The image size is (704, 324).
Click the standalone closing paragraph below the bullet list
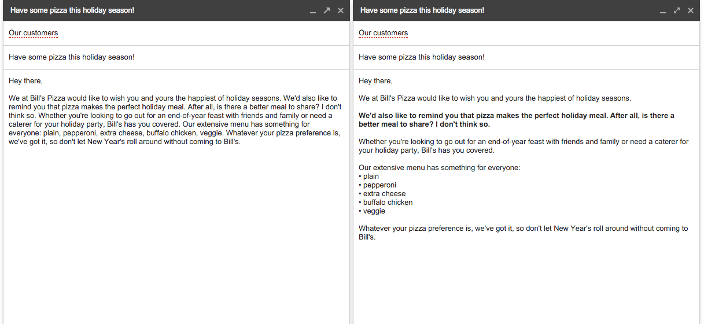click(524, 233)
